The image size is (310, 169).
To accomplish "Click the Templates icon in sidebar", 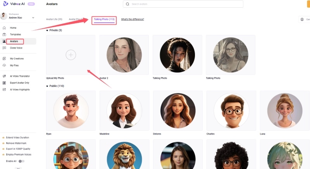I will [x=4, y=34].
